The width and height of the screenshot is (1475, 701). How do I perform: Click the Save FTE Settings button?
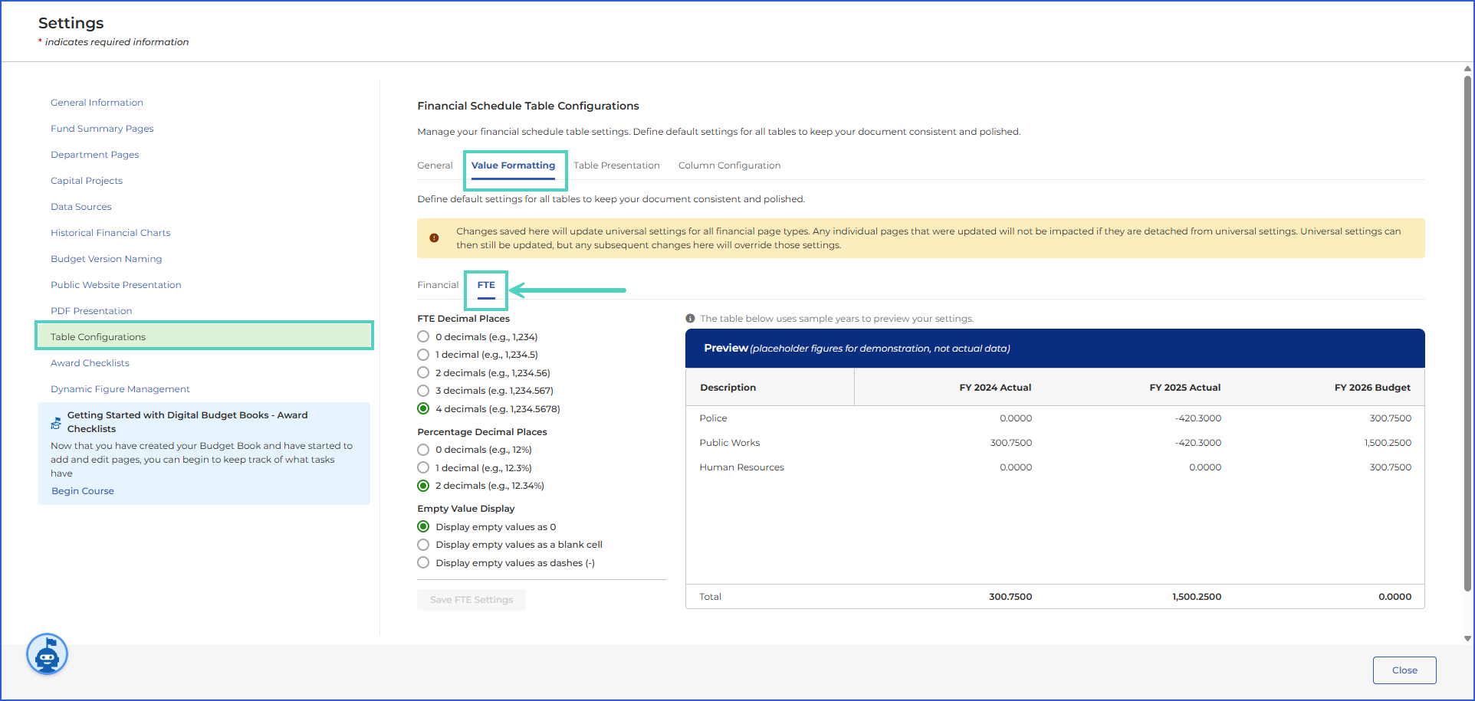tap(471, 600)
